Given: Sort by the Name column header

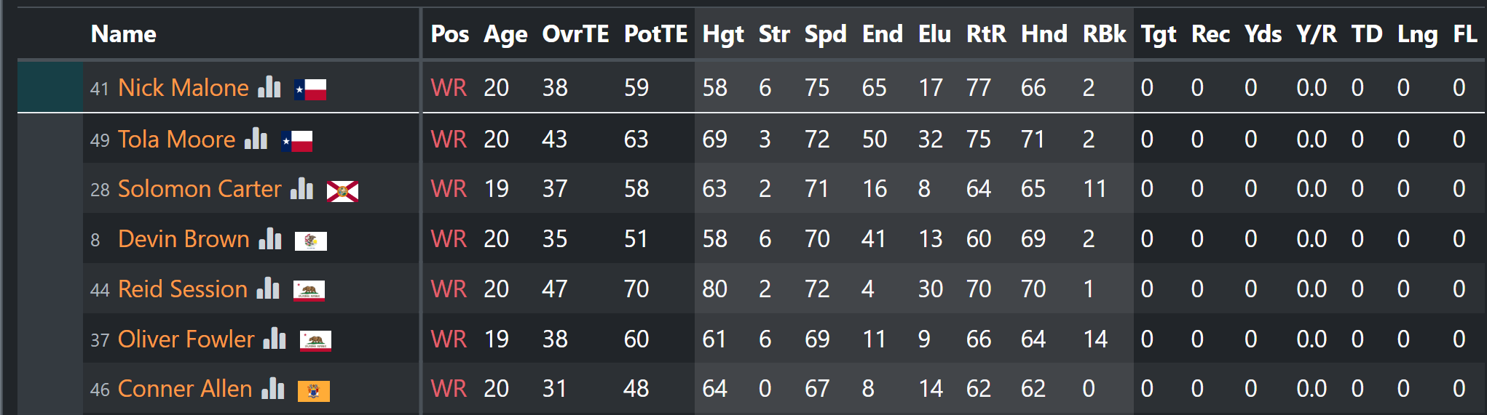Looking at the screenshot, I should tap(124, 34).
